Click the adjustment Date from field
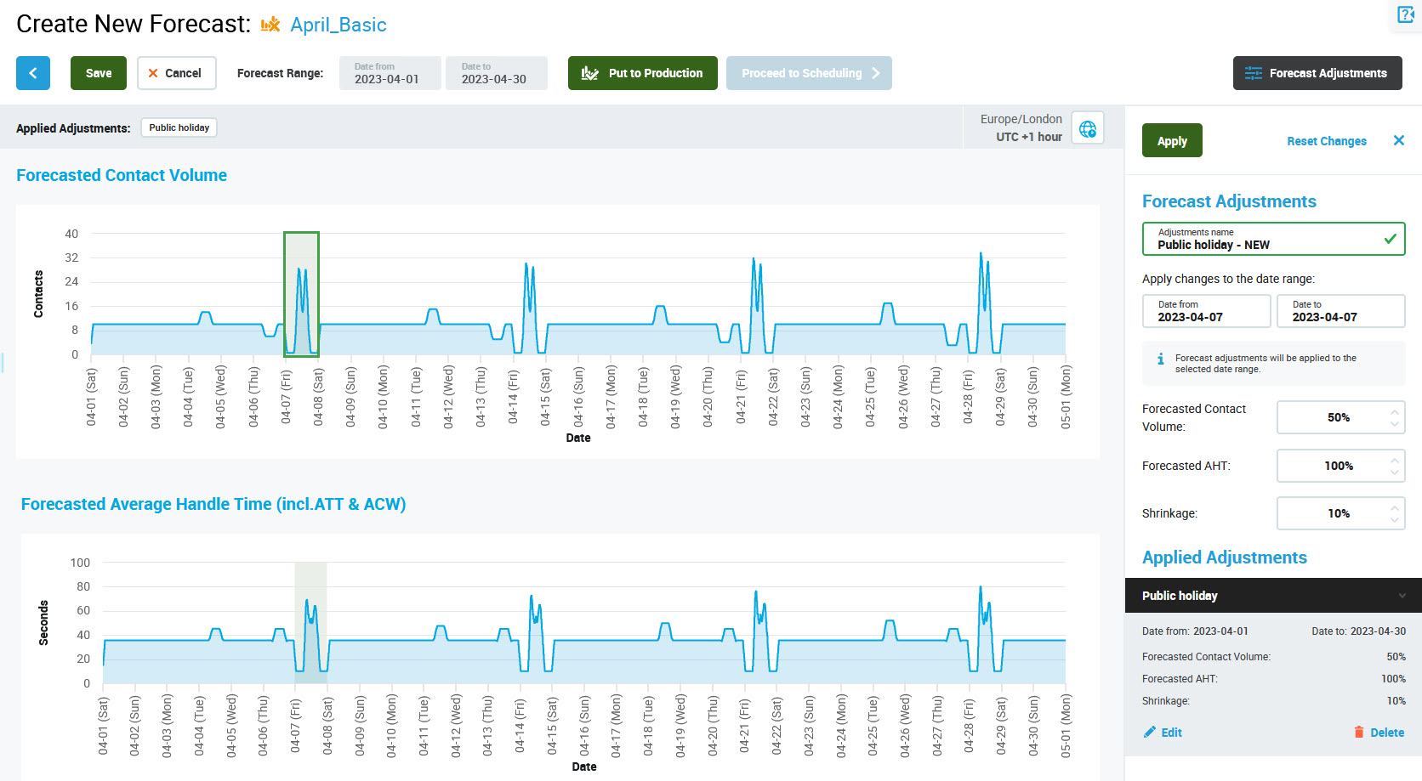 (1206, 311)
